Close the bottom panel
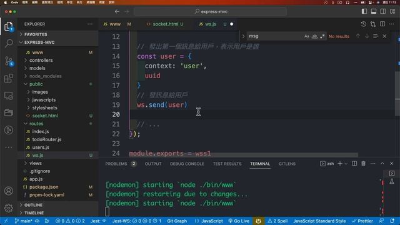This screenshot has height=225, width=400. pyautogui.click(x=392, y=164)
